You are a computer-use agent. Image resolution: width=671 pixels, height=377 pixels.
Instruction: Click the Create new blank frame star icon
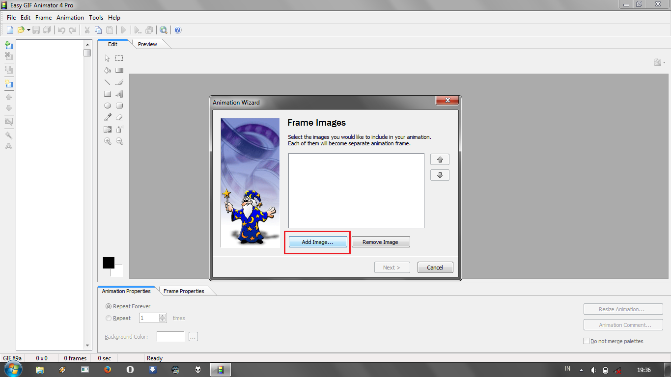(x=8, y=83)
